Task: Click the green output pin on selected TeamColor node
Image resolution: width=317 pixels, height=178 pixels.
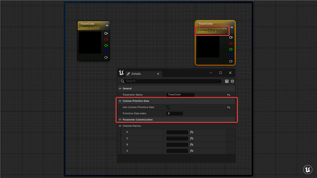Action: 231,49
